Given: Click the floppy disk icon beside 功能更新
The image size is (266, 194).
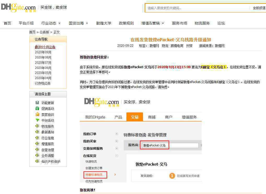Looking at the screenshot, I should point(37,103).
